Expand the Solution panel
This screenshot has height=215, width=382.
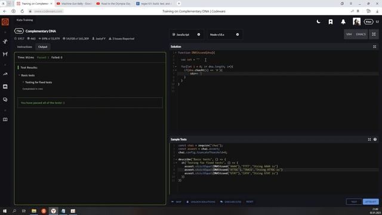point(374,47)
